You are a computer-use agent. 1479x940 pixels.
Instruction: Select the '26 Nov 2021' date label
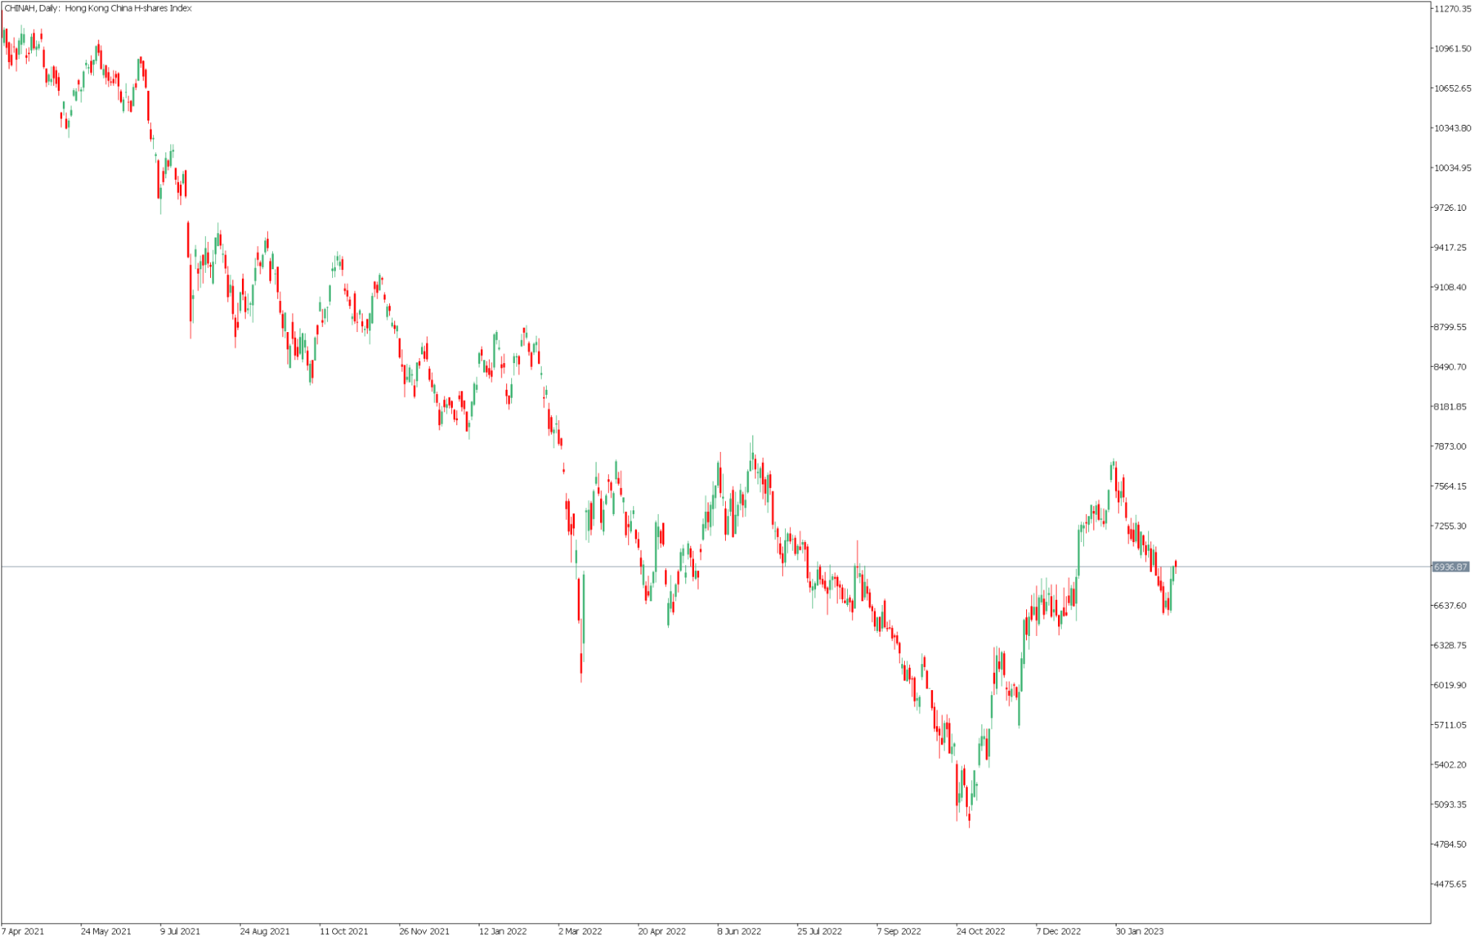[425, 932]
